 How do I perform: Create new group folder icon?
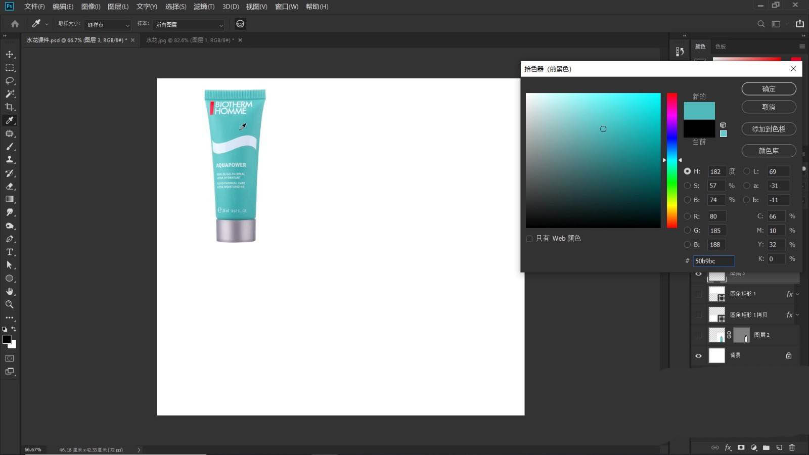[x=766, y=447]
